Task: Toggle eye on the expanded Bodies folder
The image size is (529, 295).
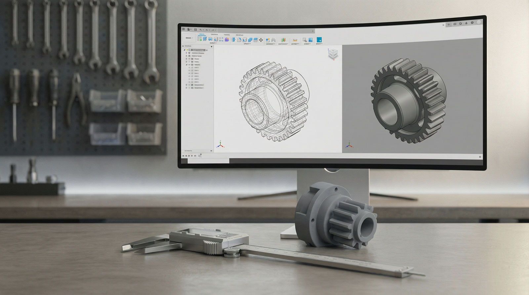Action: tap(189, 65)
